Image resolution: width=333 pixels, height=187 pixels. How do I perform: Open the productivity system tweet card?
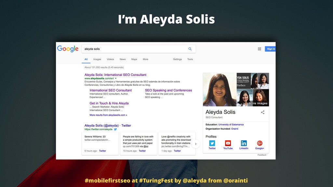click(x=139, y=143)
